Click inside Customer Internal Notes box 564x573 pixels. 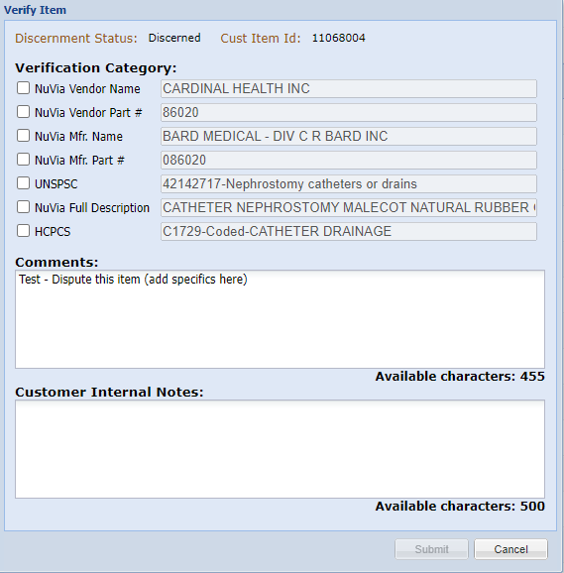coord(280,449)
